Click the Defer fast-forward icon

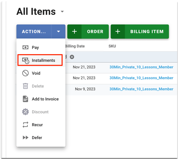click(26, 137)
